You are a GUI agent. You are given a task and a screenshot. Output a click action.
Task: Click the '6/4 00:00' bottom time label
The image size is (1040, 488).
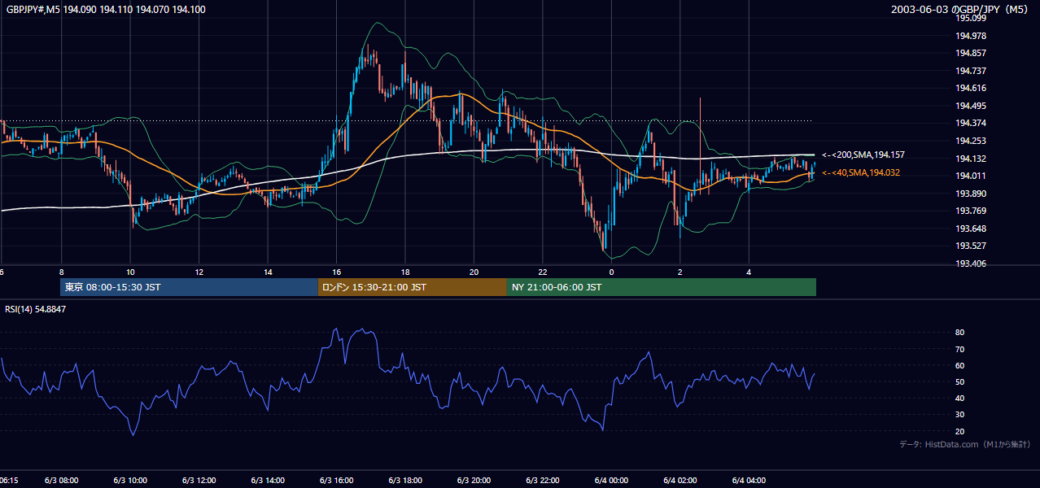[611, 481]
